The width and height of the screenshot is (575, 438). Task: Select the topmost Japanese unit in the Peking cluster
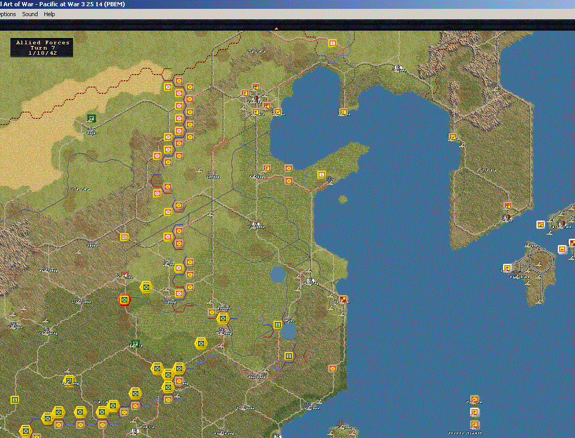[x=256, y=87]
